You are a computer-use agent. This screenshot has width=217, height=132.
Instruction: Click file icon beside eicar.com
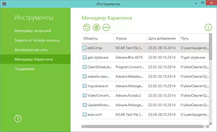point(84,115)
